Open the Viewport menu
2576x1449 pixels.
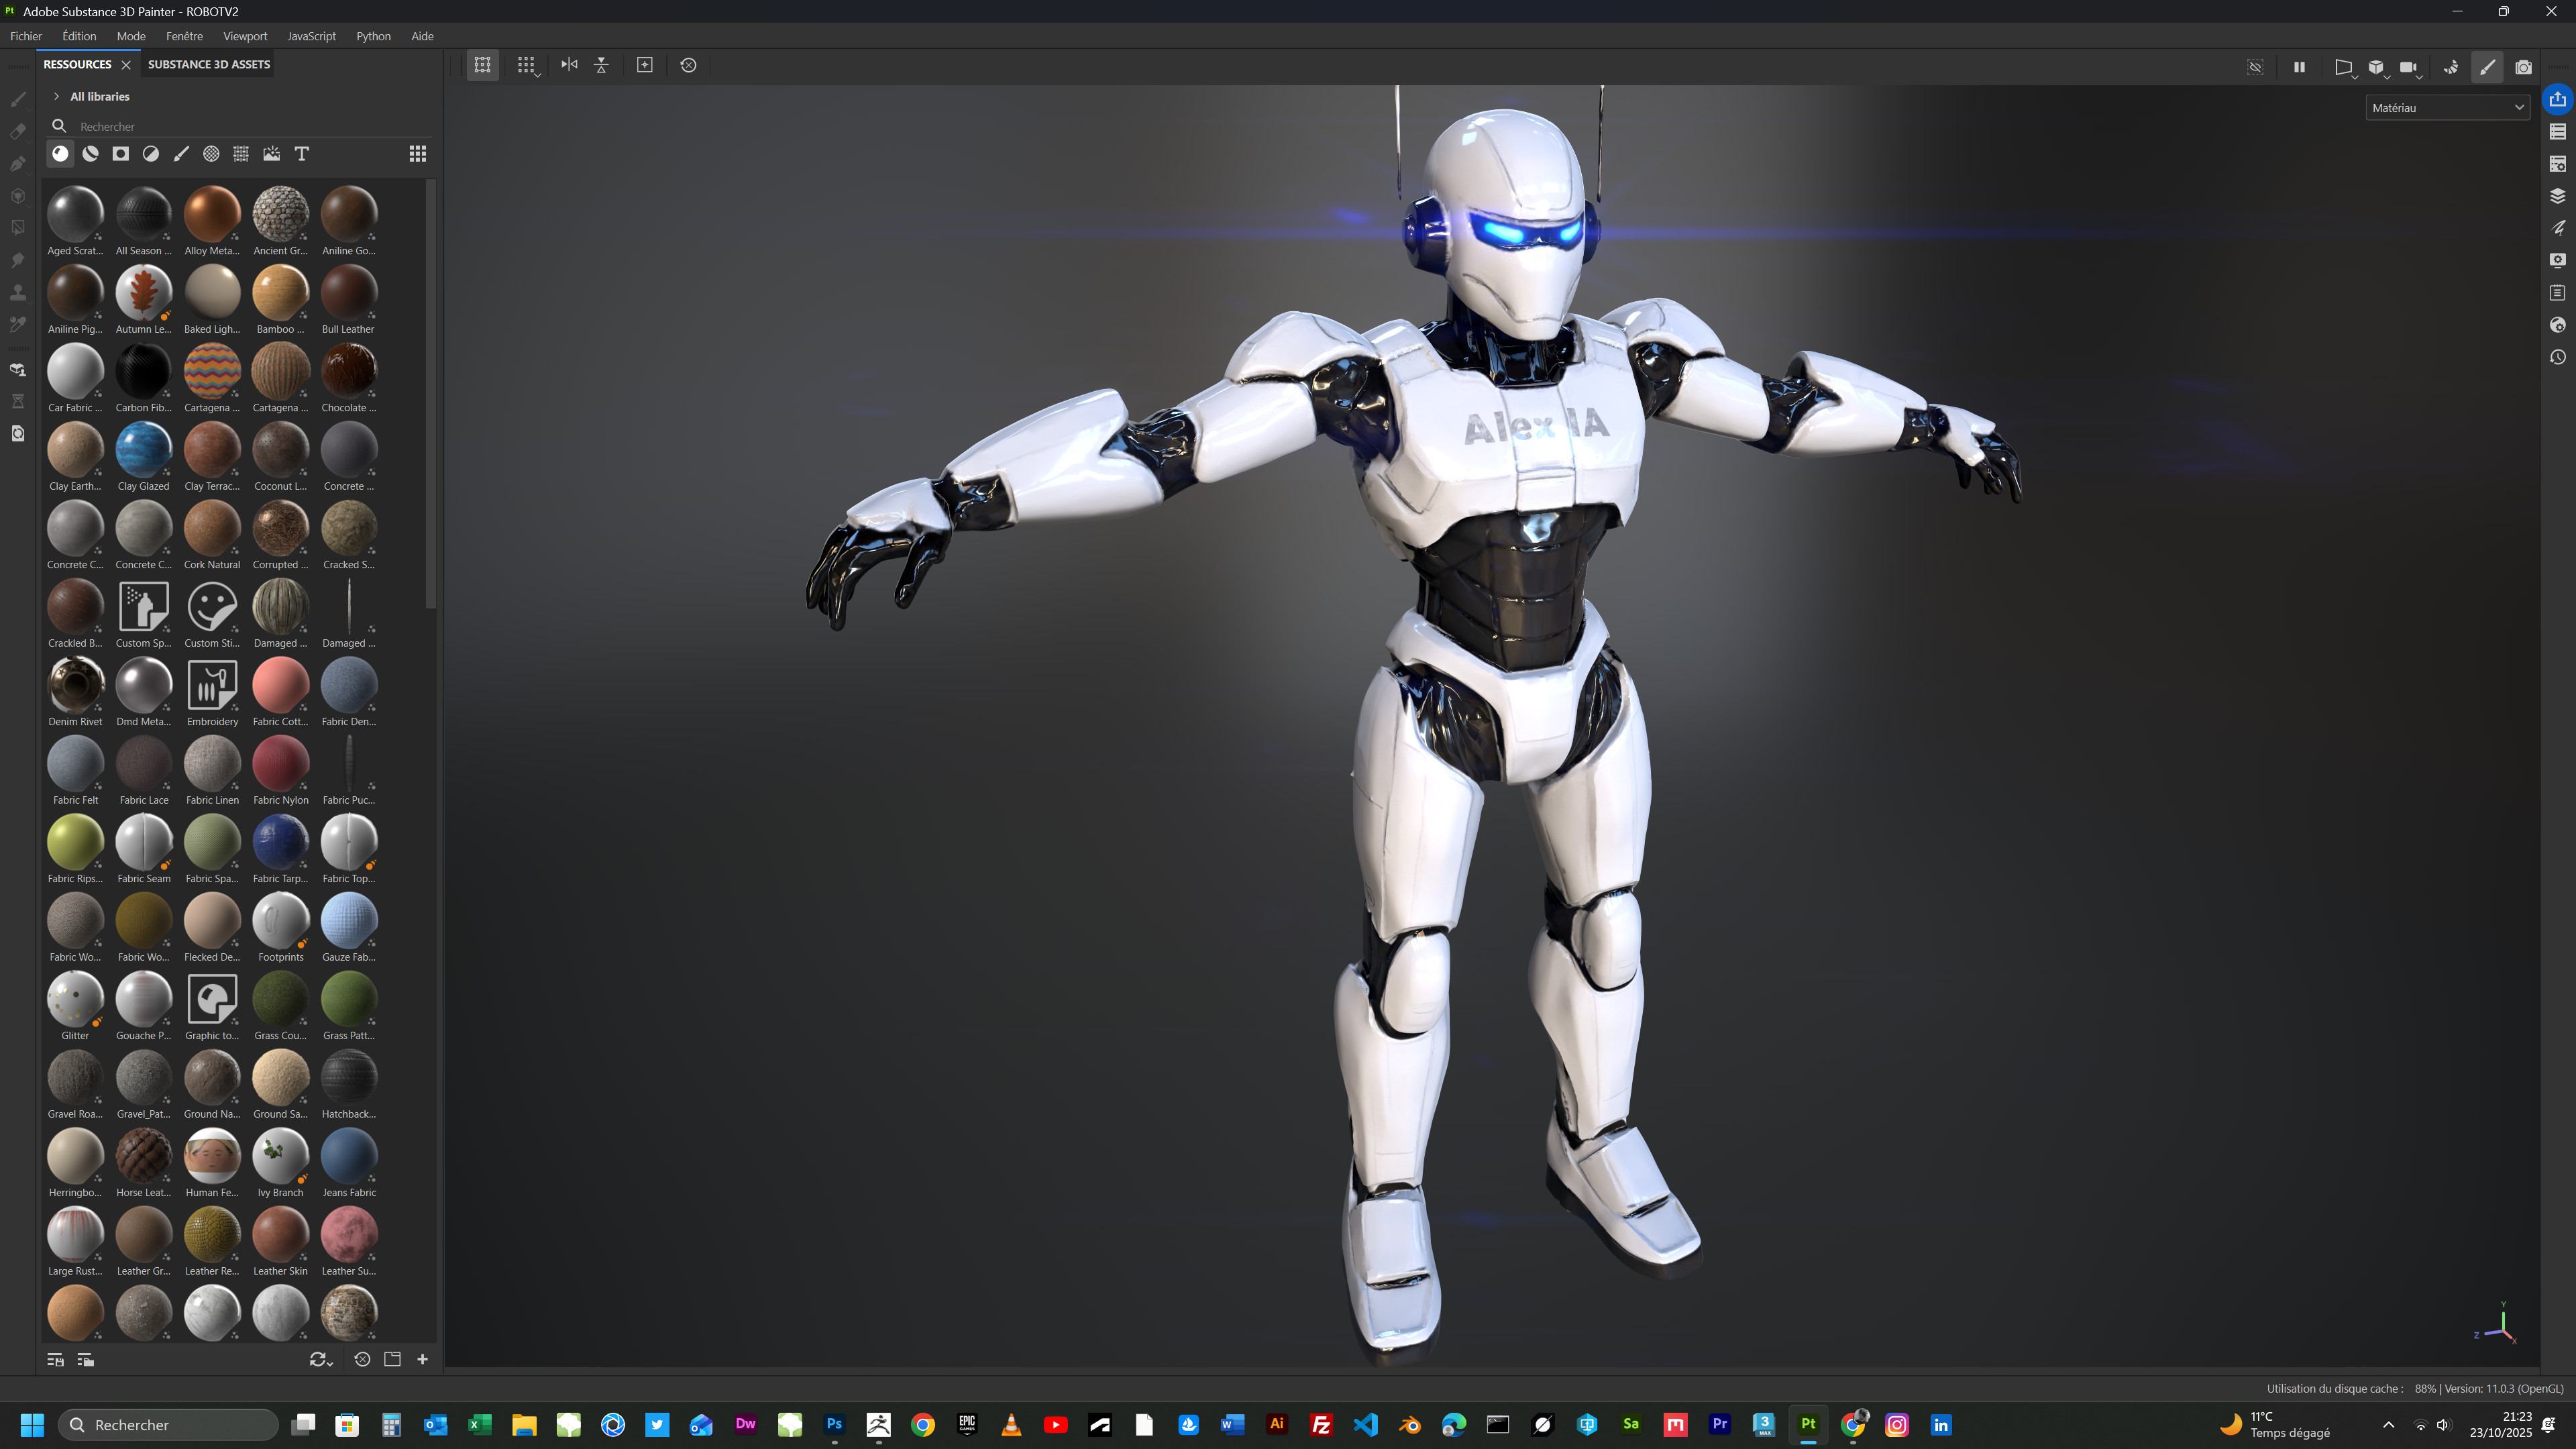(x=245, y=36)
